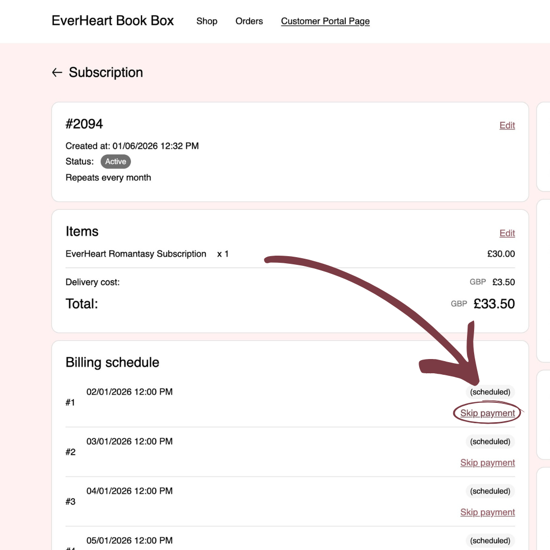Edit subscription #2094 details
The image size is (550, 550).
pyautogui.click(x=507, y=125)
